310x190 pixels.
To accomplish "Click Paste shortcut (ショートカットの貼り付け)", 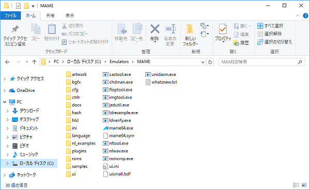I will tap(85, 42).
